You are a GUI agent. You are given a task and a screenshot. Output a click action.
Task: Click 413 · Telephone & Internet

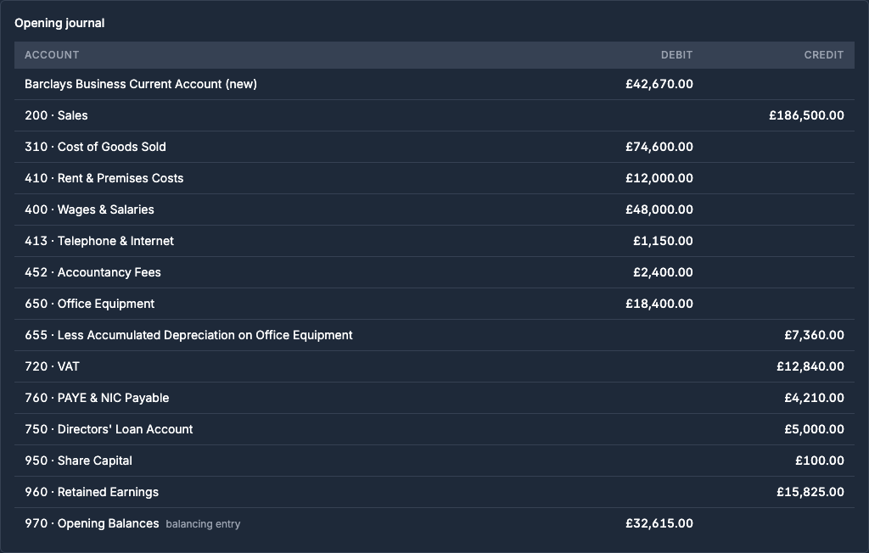99,241
